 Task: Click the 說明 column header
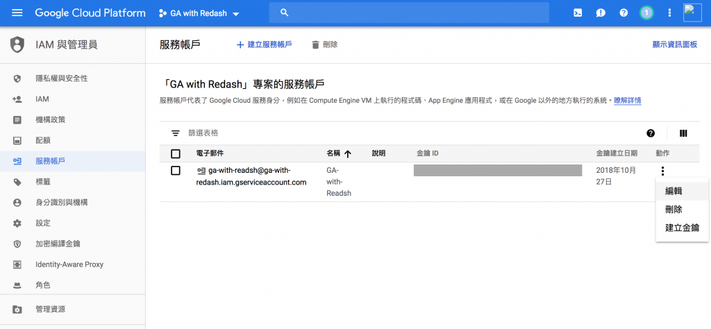pyautogui.click(x=378, y=153)
